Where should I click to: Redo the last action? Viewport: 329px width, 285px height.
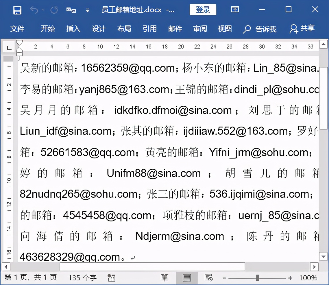pyautogui.click(x=54, y=10)
